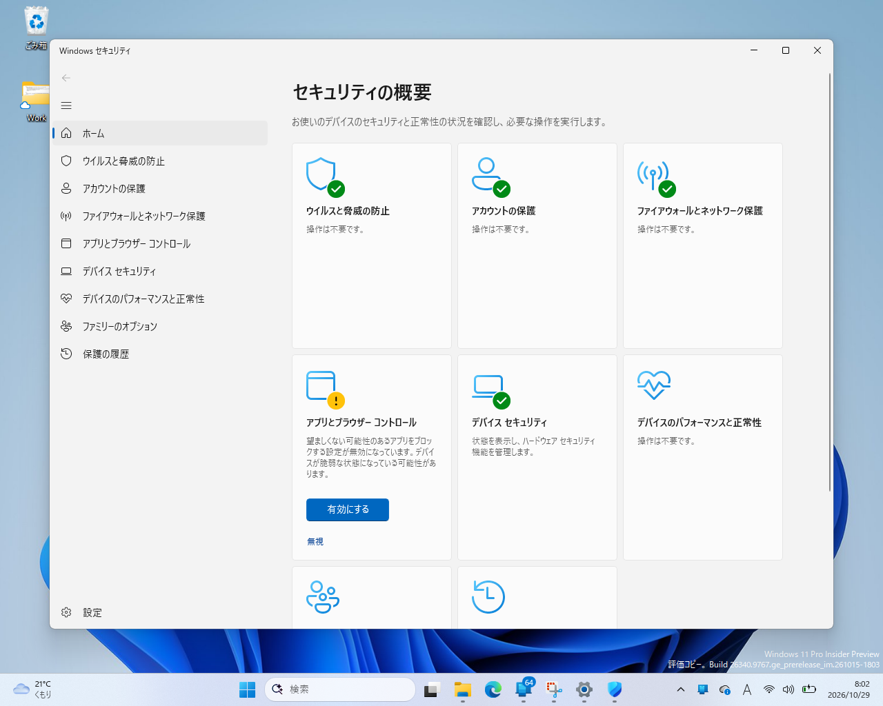883x706 pixels.
Task: Open the ウイルスと脅威の防止 shield card
Action: coord(372,245)
